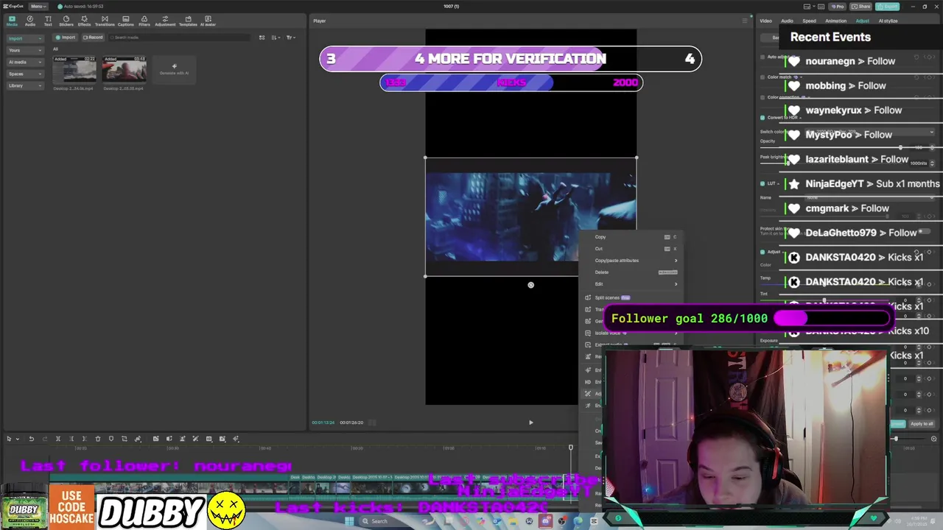Open the Transitions tab
The image size is (943, 530).
(x=105, y=21)
